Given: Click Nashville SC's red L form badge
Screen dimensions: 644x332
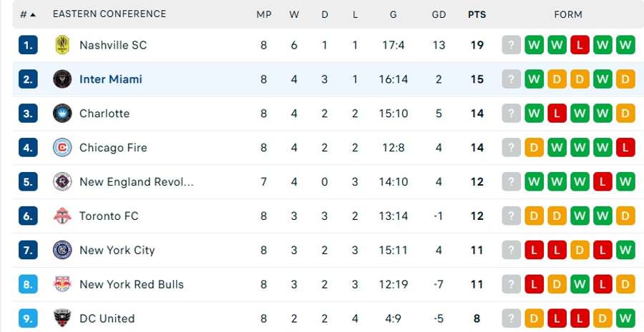Looking at the screenshot, I should point(580,45).
